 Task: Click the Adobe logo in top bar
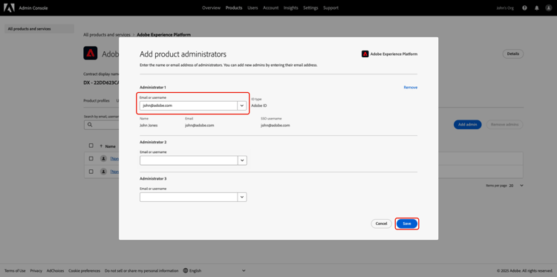[9, 8]
